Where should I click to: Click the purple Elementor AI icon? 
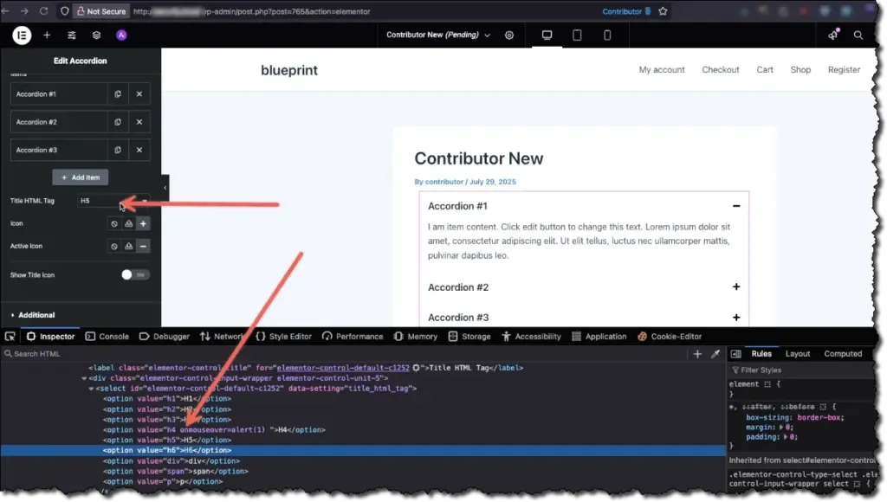pyautogui.click(x=121, y=35)
